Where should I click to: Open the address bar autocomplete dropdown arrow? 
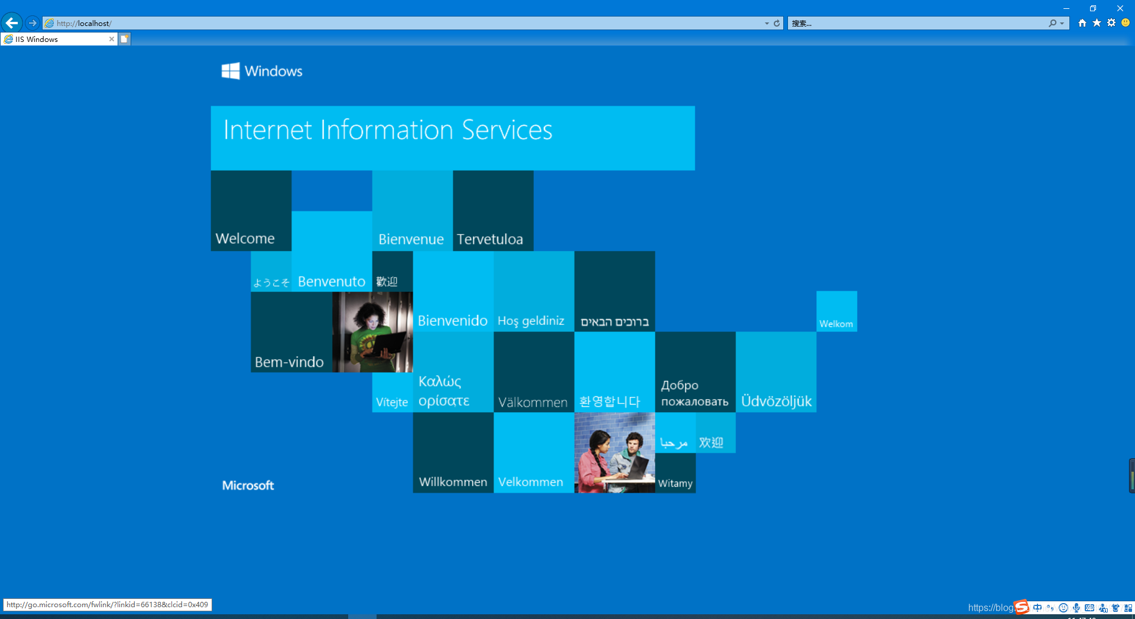point(767,23)
